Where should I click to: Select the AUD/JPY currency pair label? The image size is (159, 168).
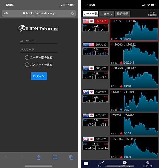point(101,92)
